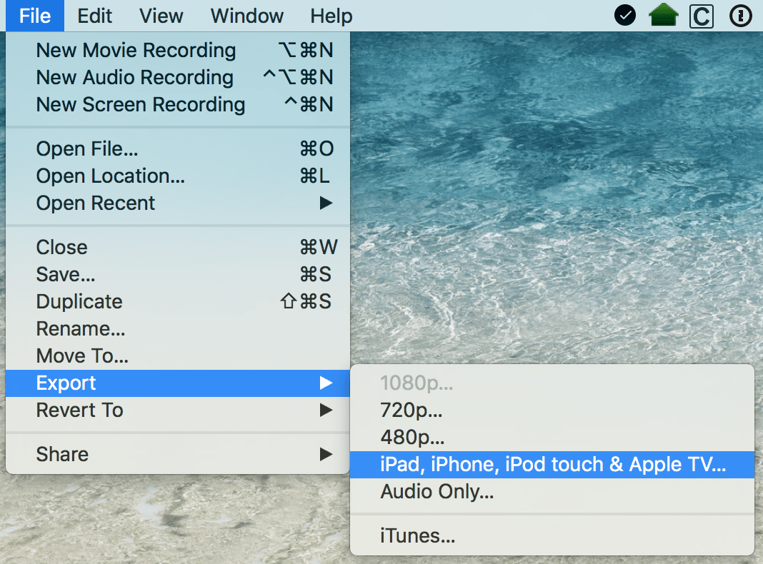Expand the Revert To submenu
The height and width of the screenshot is (564, 763).
[178, 411]
